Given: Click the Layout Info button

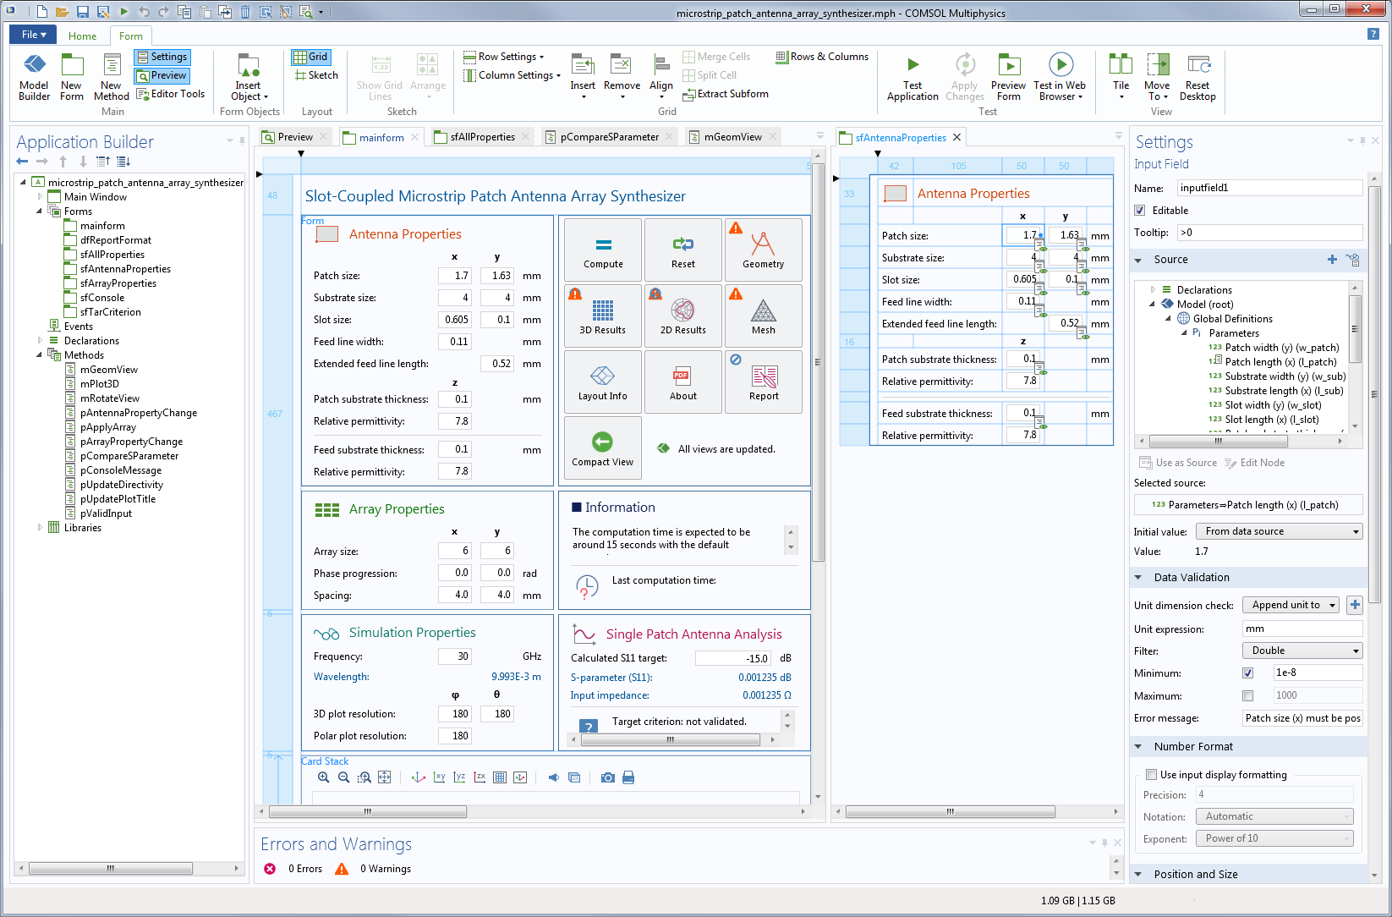Looking at the screenshot, I should [x=603, y=382].
